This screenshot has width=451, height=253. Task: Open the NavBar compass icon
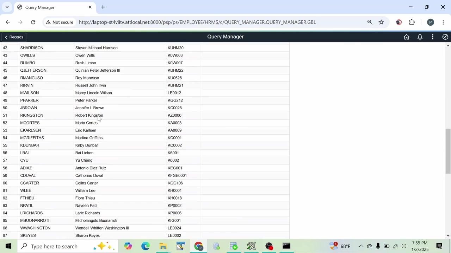tap(445, 37)
